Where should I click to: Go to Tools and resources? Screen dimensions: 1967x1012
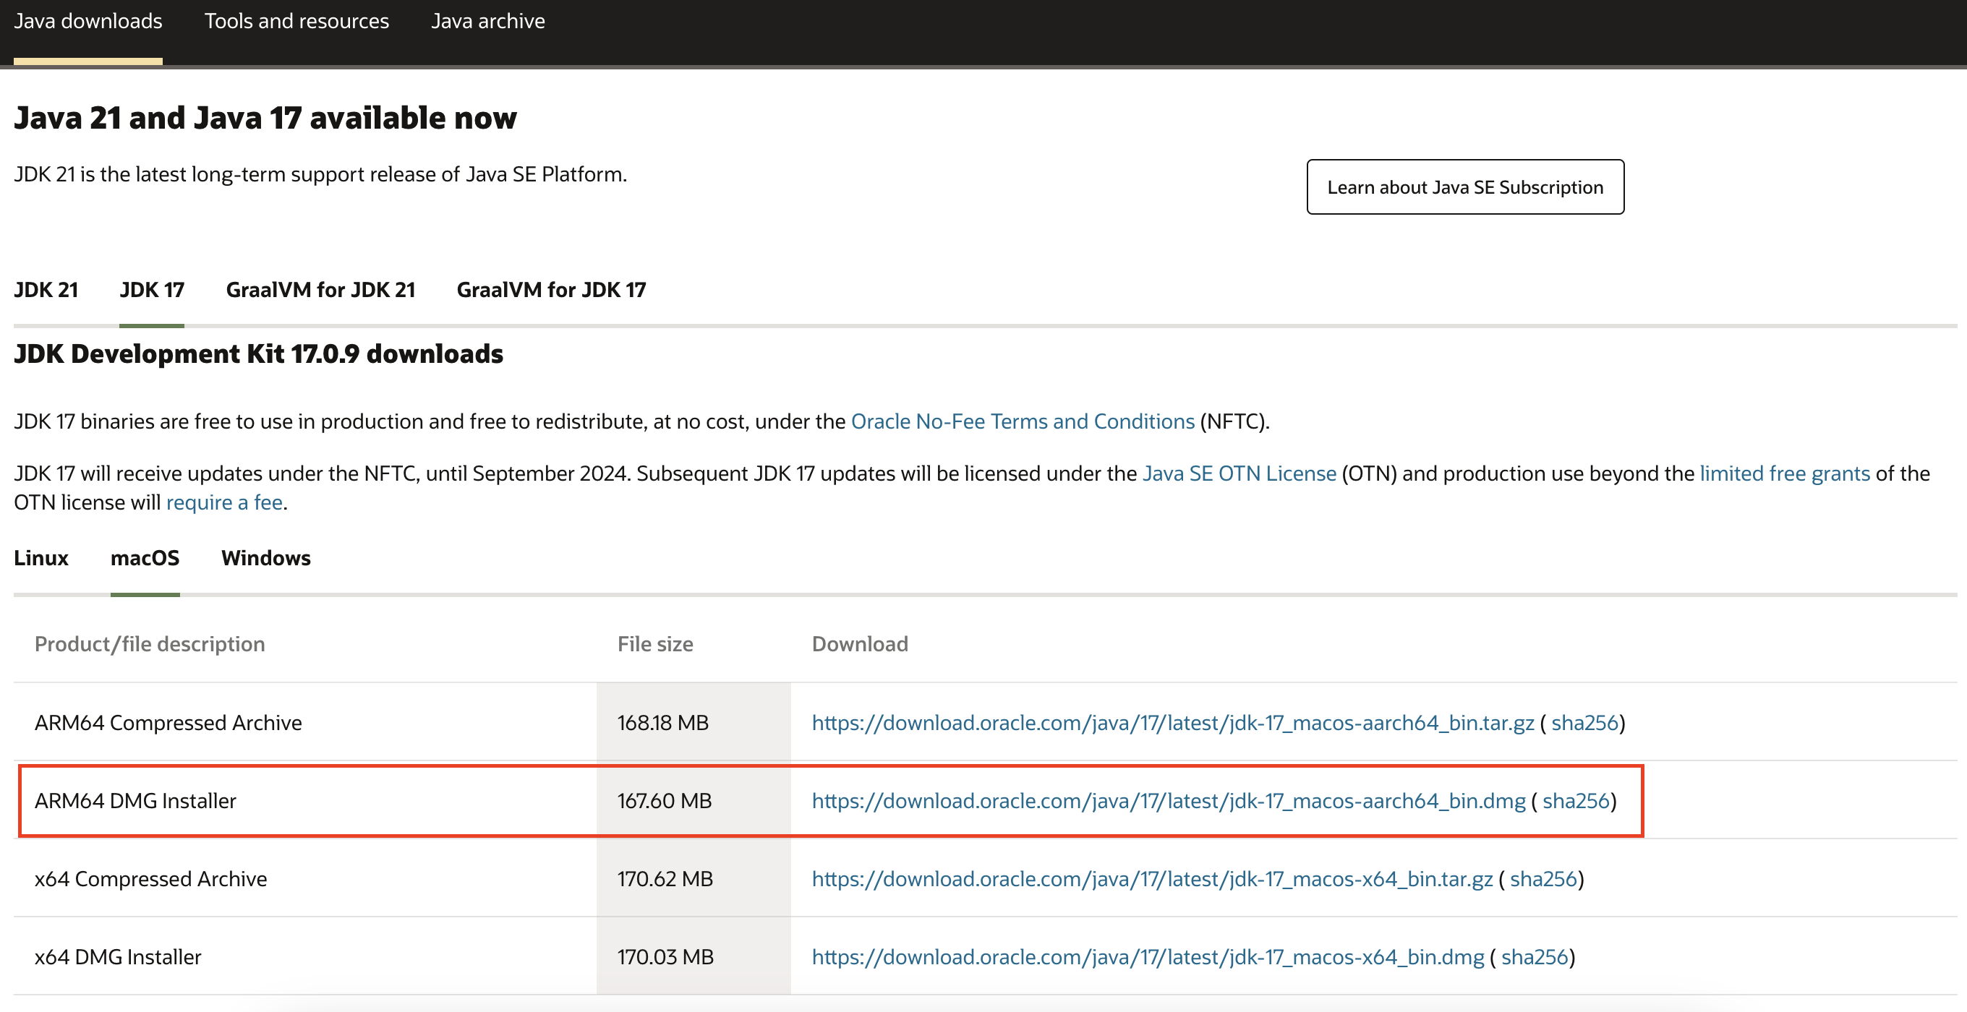[x=296, y=22]
